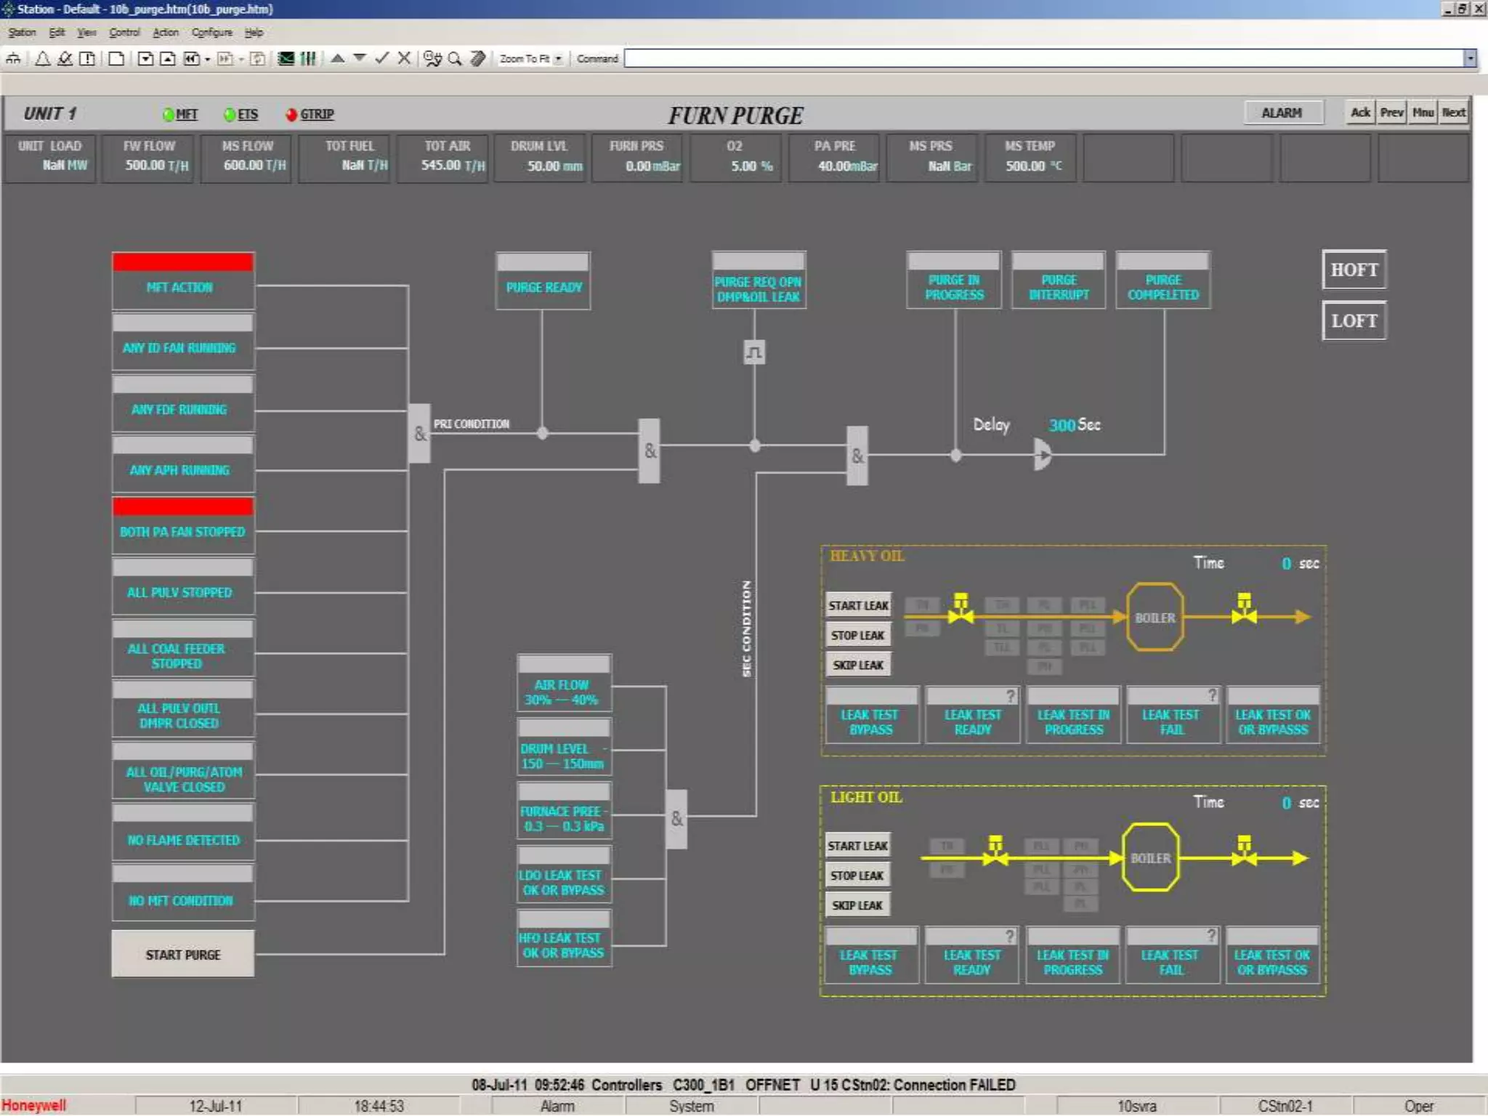Toggle the ETS status indicator
The width and height of the screenshot is (1488, 1116).
click(x=230, y=114)
